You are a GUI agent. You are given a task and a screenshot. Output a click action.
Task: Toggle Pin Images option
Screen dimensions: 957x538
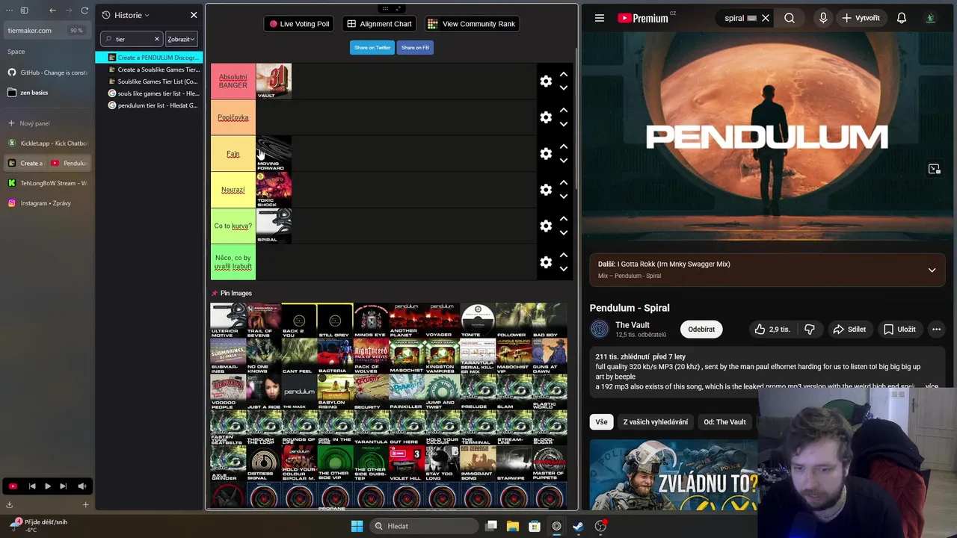click(x=231, y=293)
